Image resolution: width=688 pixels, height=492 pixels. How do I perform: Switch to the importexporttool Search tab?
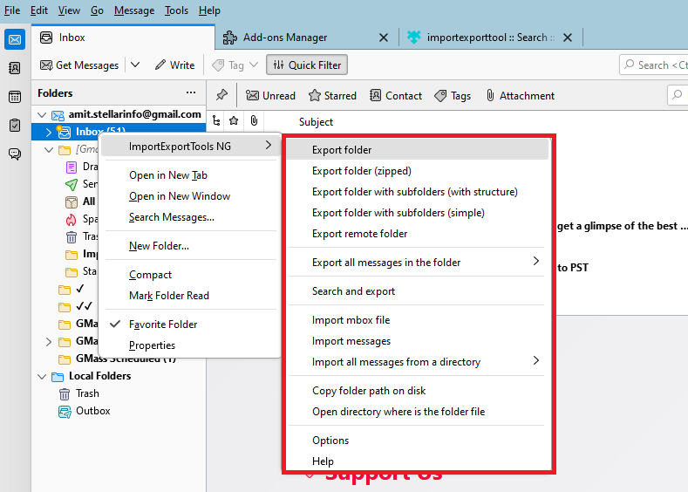(x=480, y=38)
